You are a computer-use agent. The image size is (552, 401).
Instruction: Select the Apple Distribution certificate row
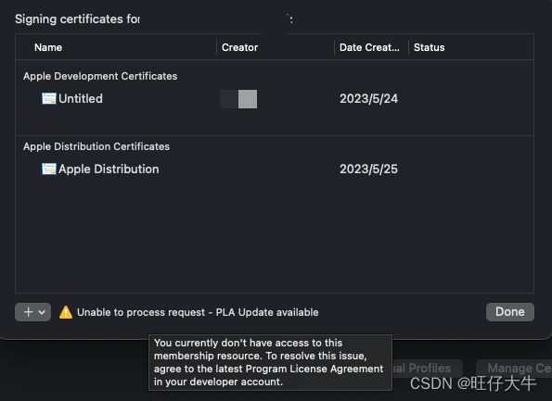[x=275, y=169]
